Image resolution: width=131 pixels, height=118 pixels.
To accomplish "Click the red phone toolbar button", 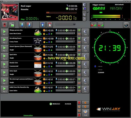I will (x=5, y=25).
